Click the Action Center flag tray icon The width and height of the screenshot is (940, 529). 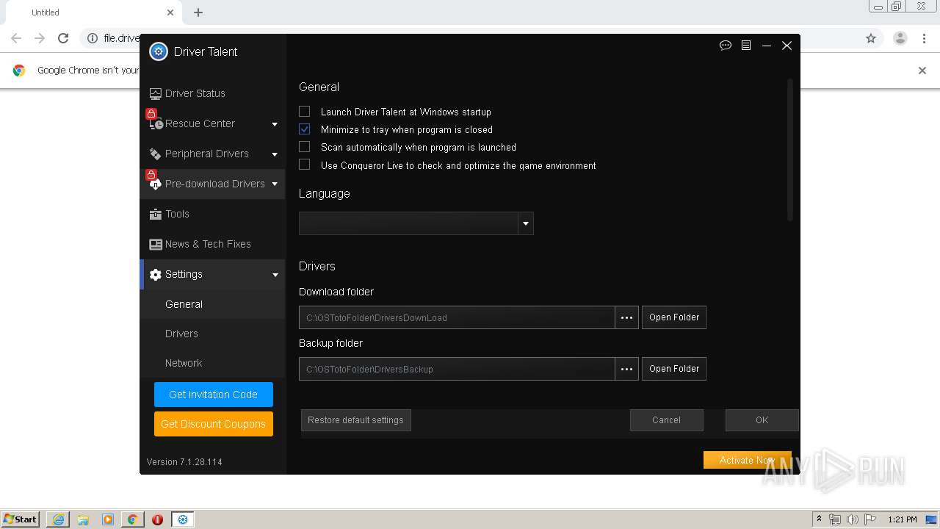pos(870,519)
